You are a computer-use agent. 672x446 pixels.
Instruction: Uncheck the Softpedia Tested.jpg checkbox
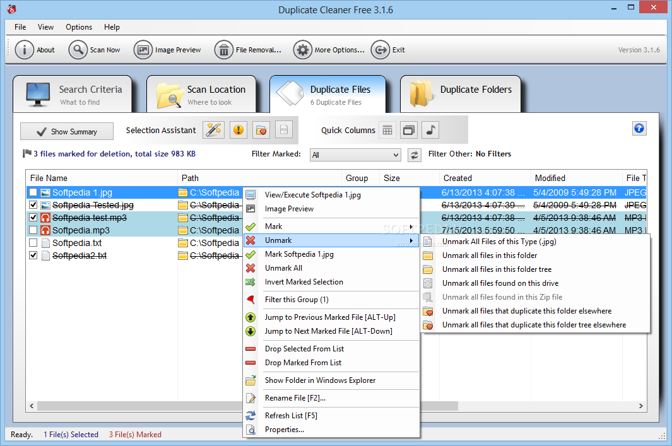[x=33, y=205]
